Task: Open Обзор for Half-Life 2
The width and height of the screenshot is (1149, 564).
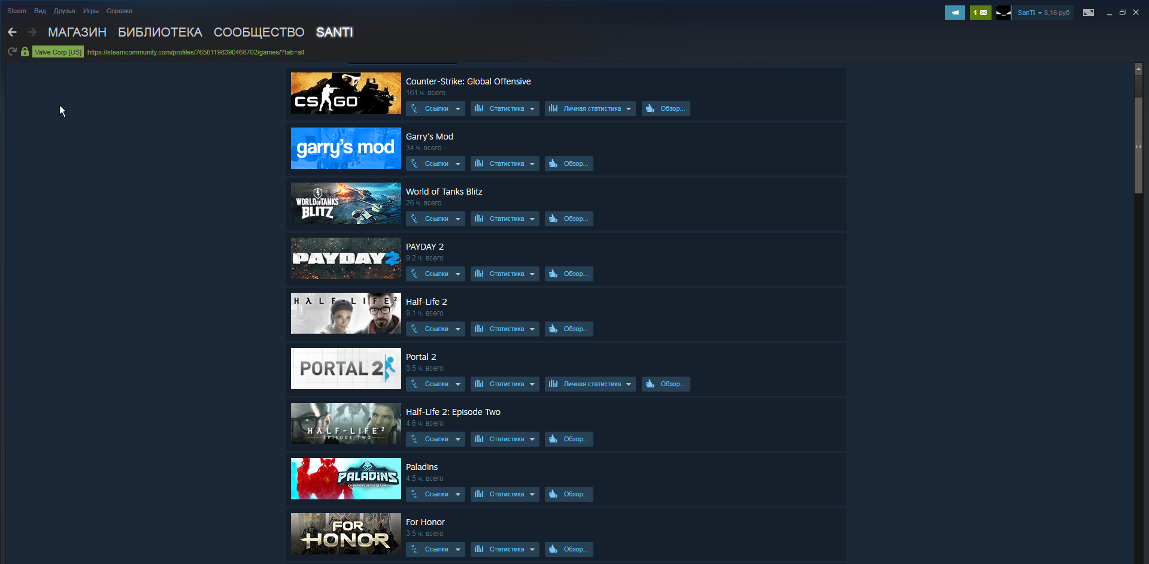Action: (569, 329)
